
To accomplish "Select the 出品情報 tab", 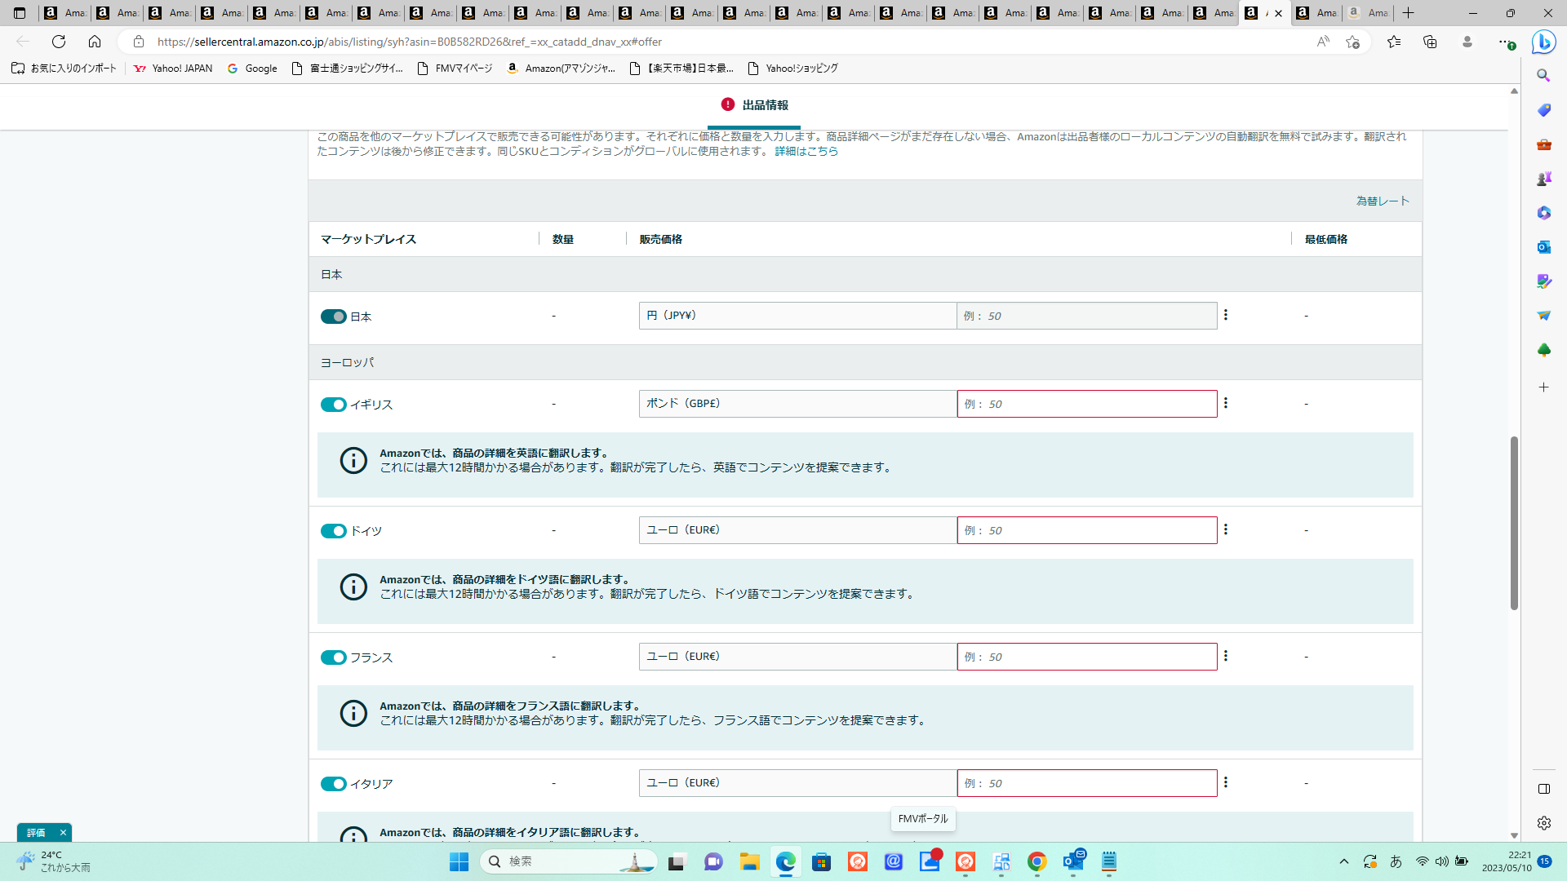I will (755, 105).
